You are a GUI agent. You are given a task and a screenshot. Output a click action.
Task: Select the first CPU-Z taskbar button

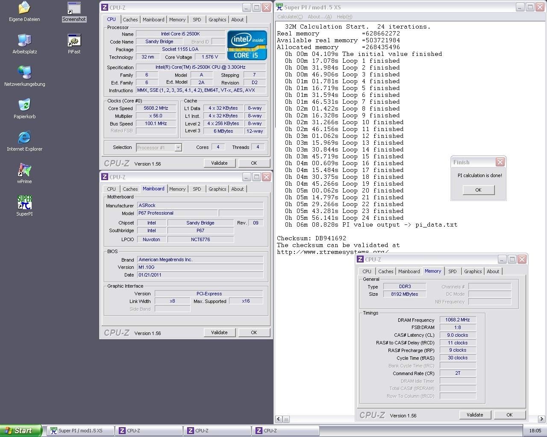pyautogui.click(x=149, y=431)
